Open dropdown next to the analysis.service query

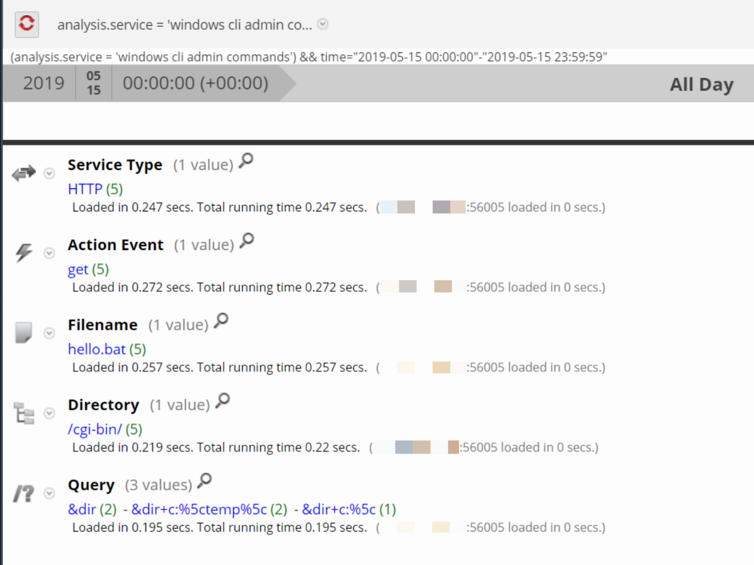click(323, 24)
